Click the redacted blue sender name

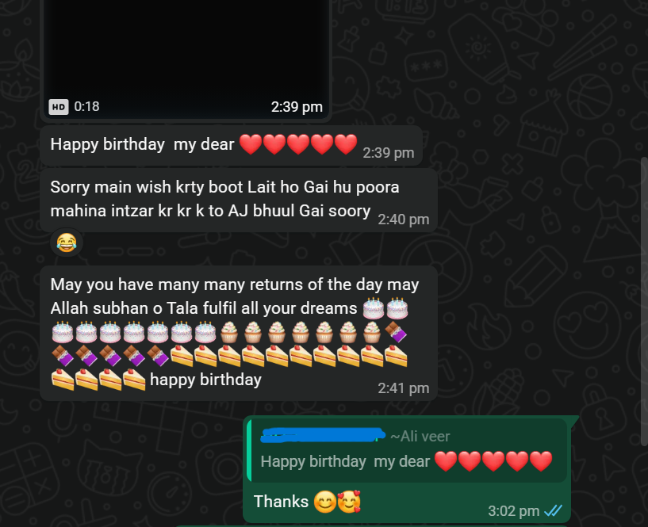coord(323,435)
